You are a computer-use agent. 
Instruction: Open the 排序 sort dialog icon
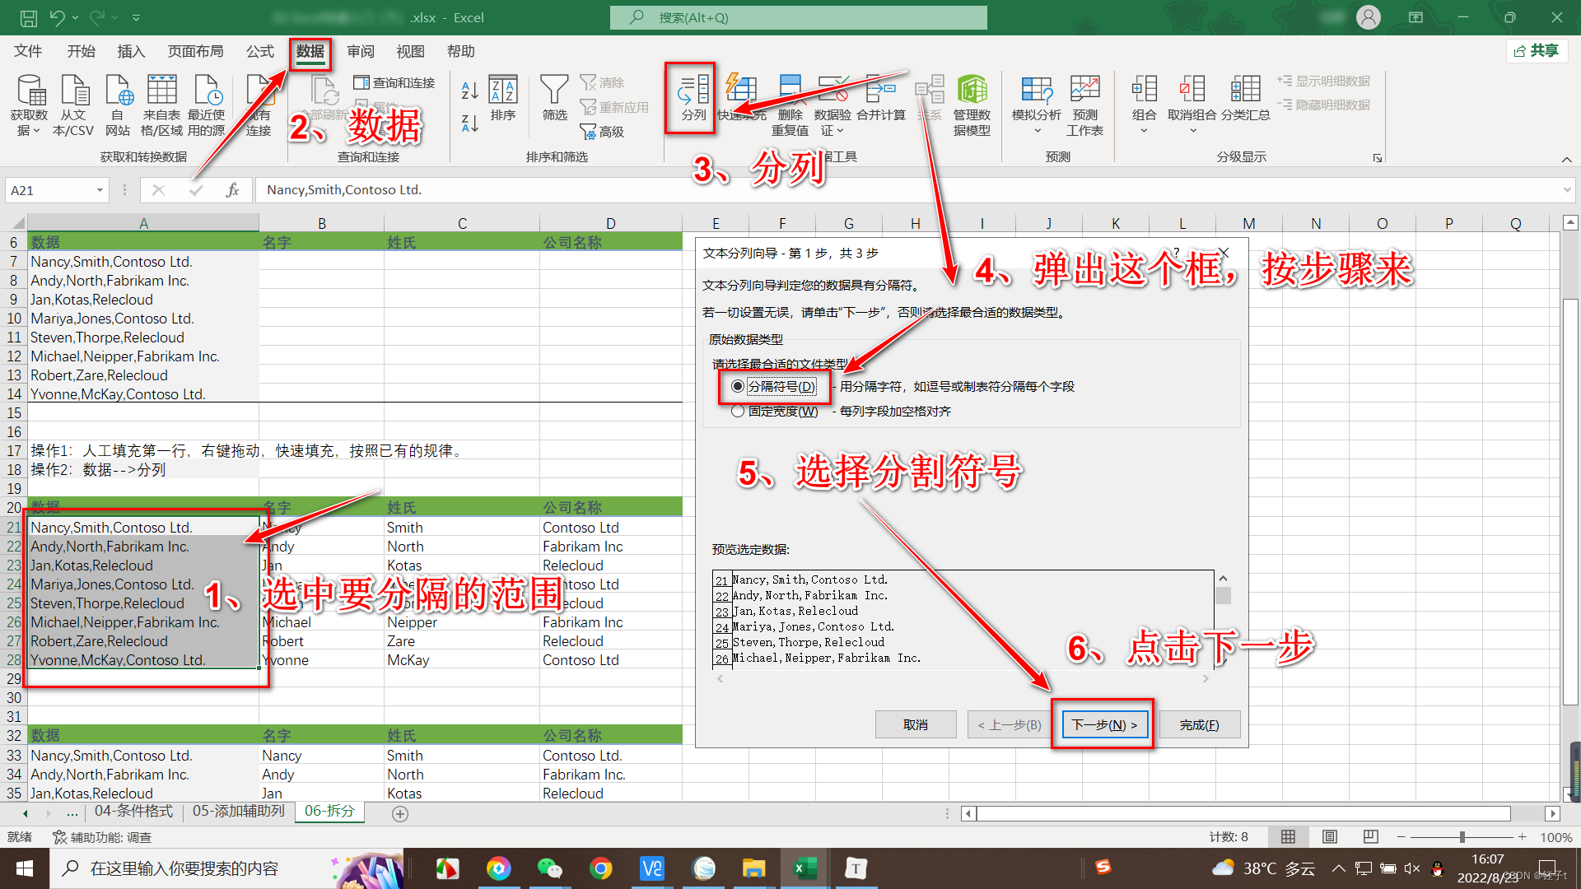pyautogui.click(x=502, y=91)
